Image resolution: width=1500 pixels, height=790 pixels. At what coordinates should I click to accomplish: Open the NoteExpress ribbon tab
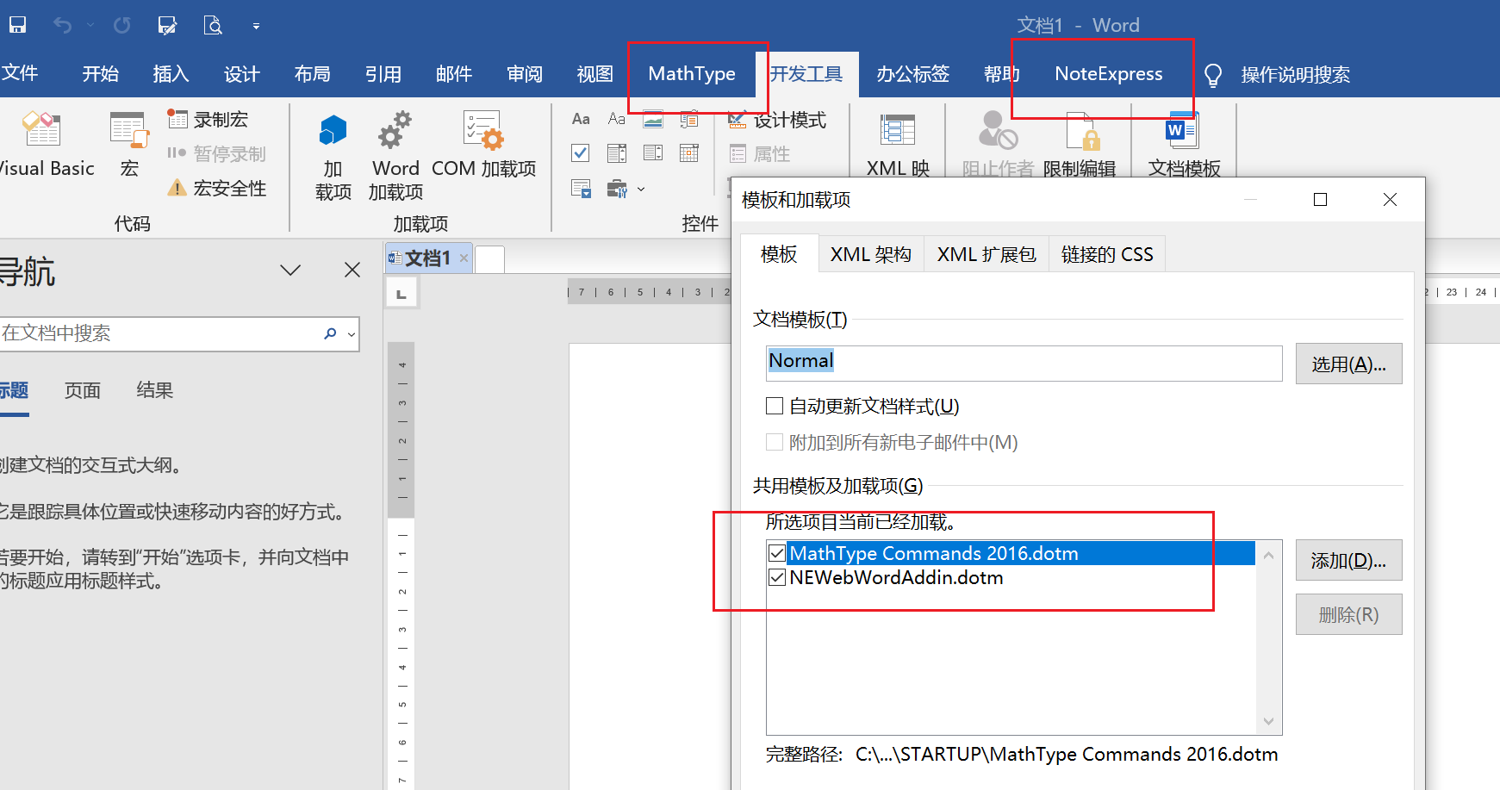tap(1108, 74)
